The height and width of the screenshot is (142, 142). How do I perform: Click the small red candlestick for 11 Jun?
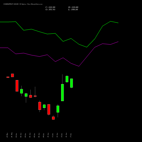[53, 118]
